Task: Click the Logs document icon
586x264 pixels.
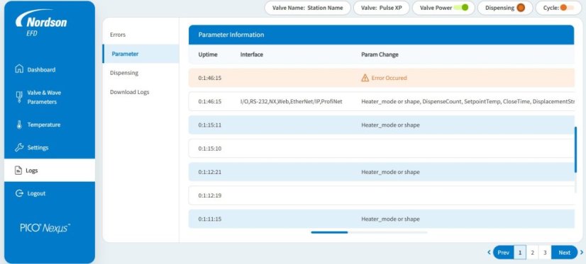Action: click(18, 171)
